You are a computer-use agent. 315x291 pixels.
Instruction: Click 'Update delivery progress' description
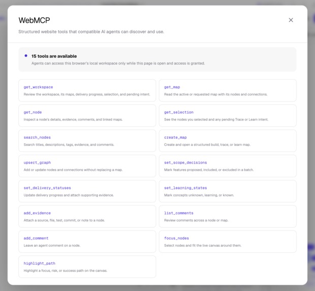(69, 195)
